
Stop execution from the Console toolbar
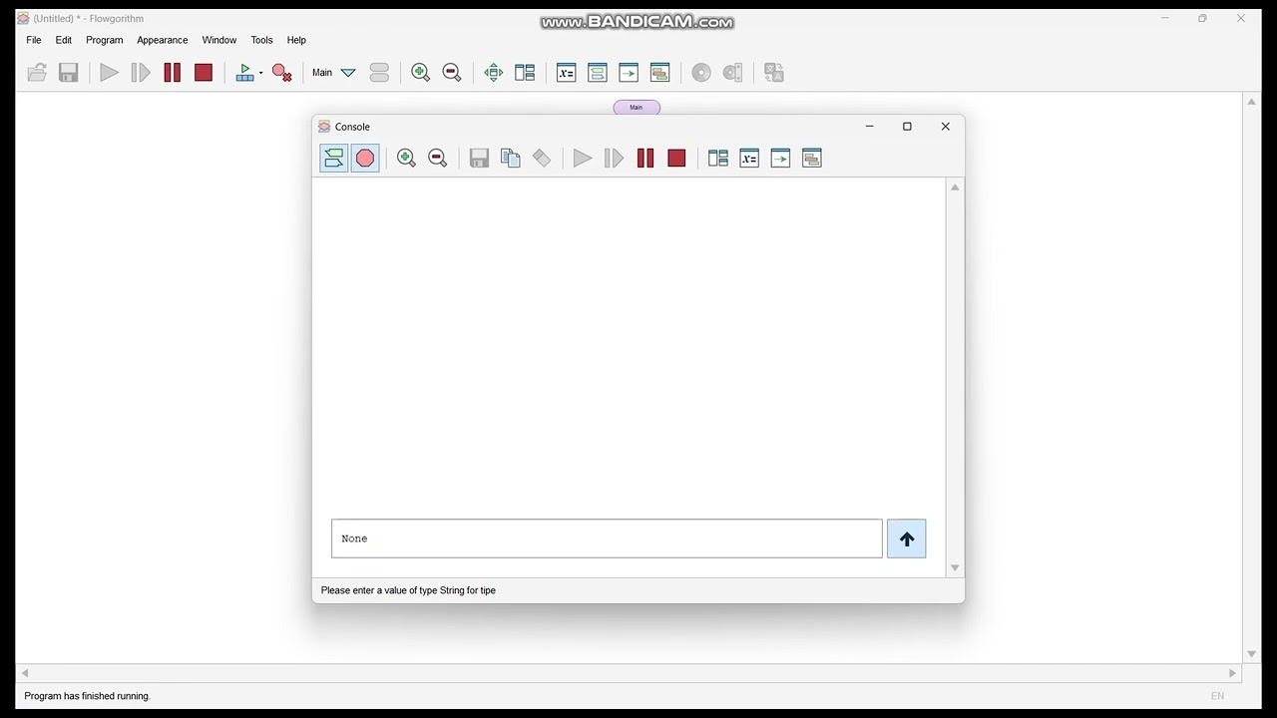(x=676, y=158)
